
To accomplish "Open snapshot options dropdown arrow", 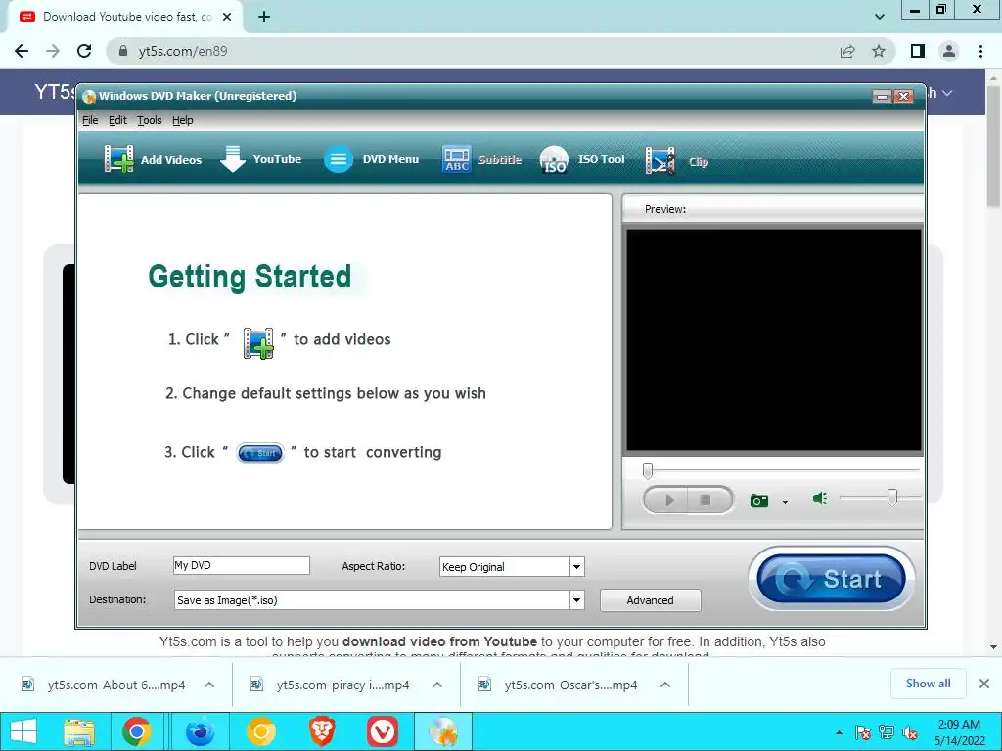I will point(786,502).
